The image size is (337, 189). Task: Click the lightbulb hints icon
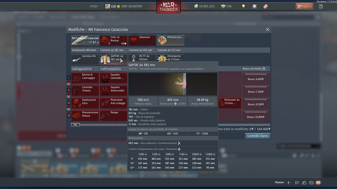(x=243, y=6)
